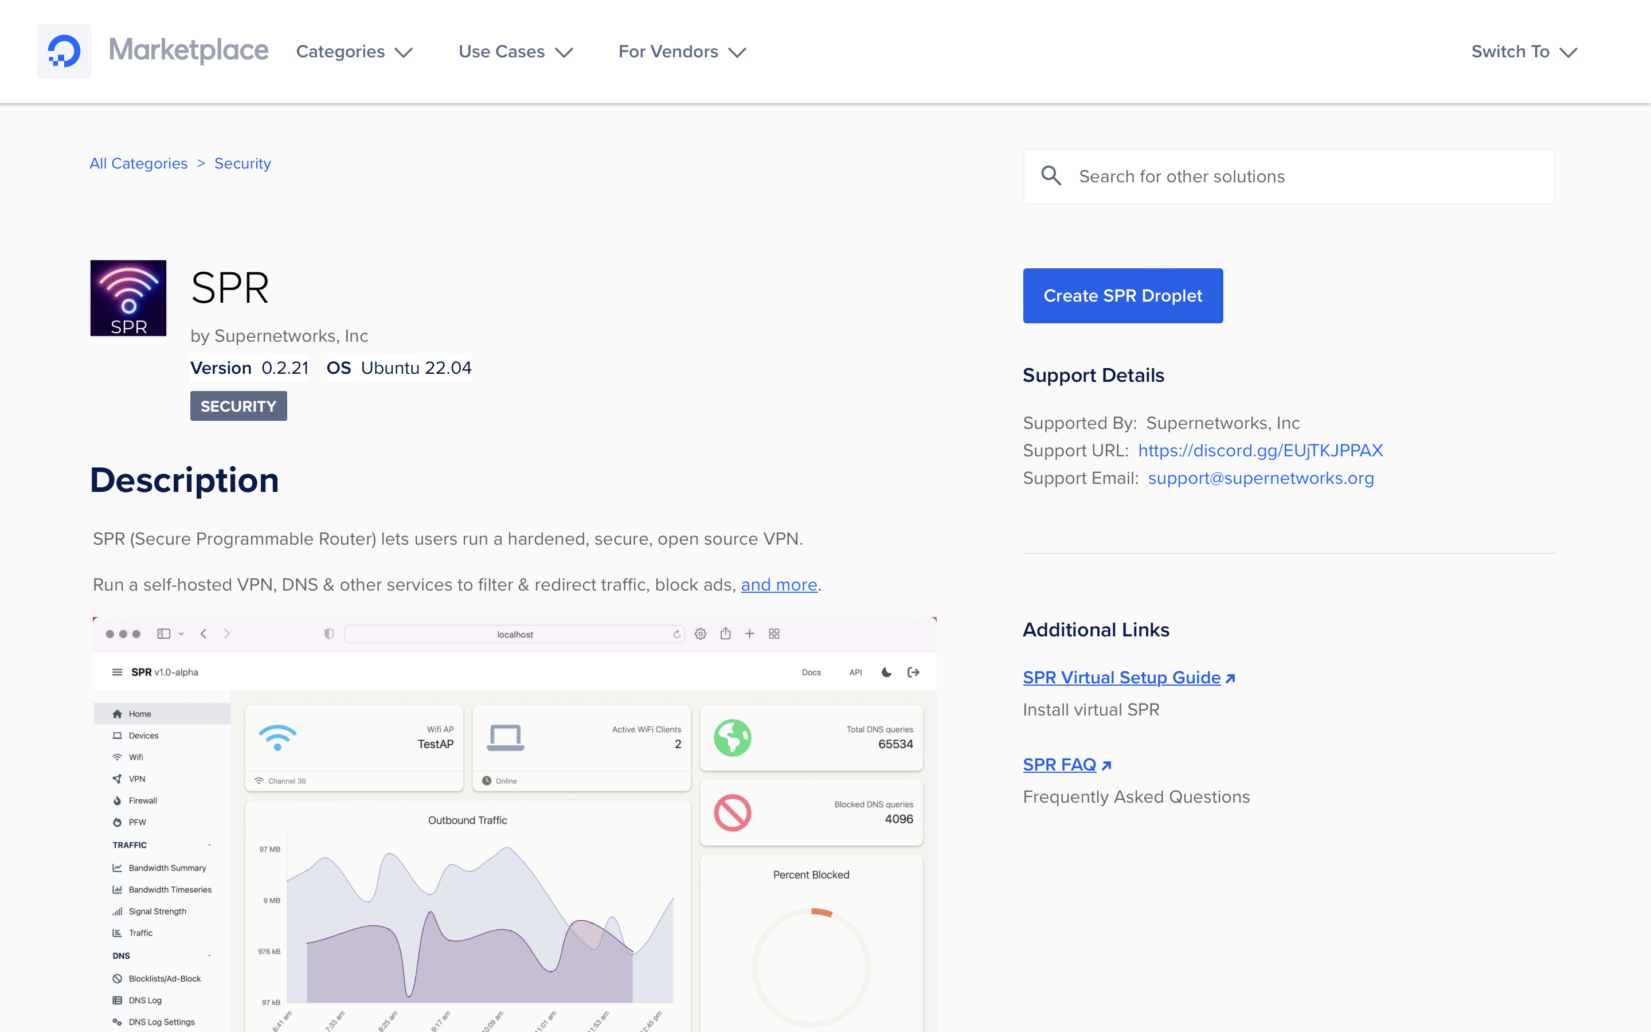
Task: Click the localhost address bar
Action: (515, 634)
